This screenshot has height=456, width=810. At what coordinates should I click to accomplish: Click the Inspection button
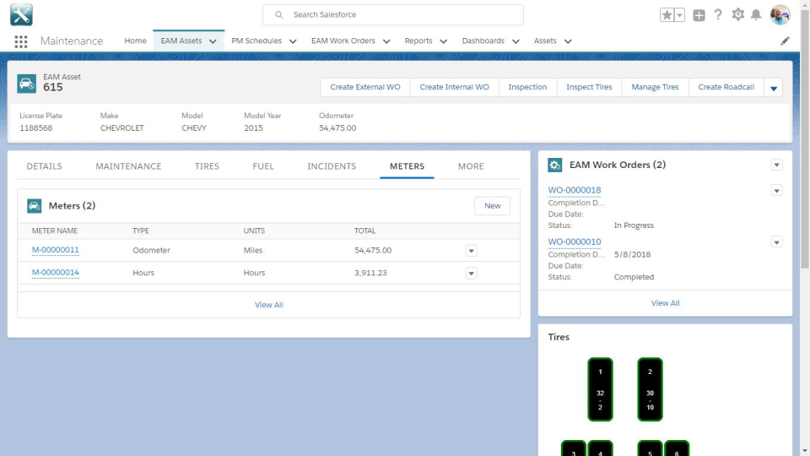[527, 87]
